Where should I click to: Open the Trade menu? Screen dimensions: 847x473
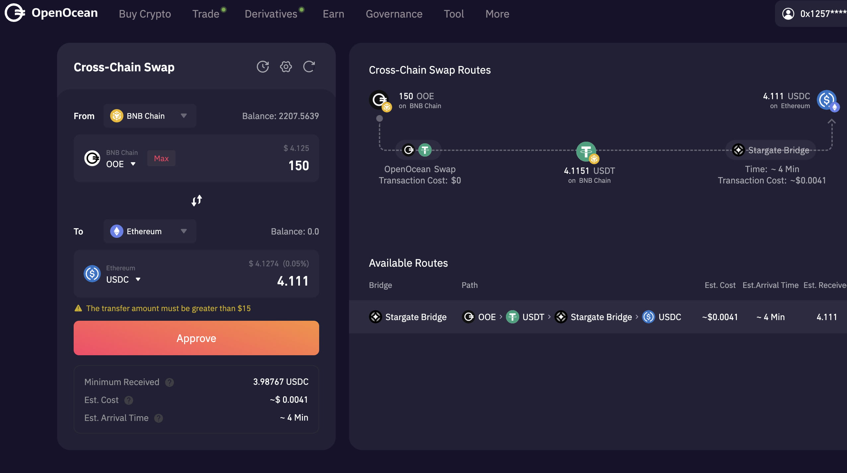tap(206, 14)
